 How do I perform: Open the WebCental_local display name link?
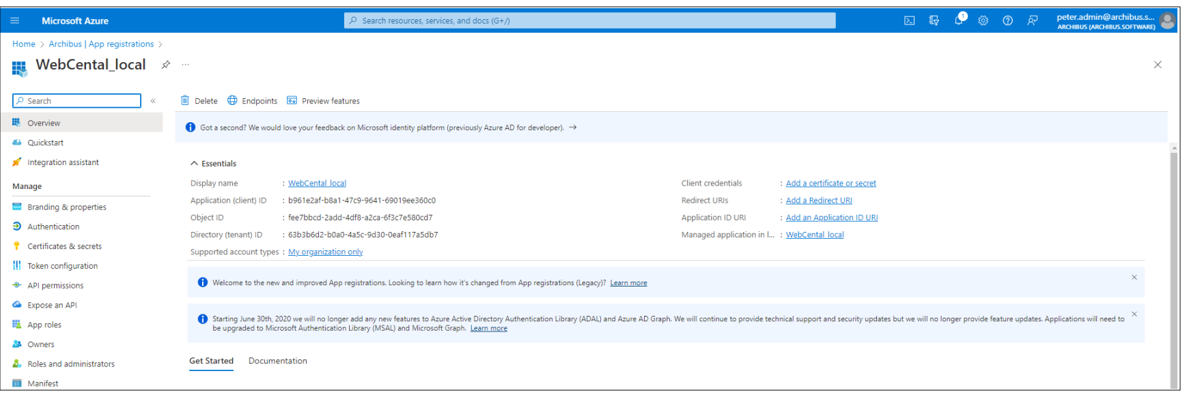point(317,183)
